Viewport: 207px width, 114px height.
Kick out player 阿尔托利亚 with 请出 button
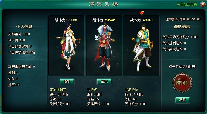coord(67,82)
